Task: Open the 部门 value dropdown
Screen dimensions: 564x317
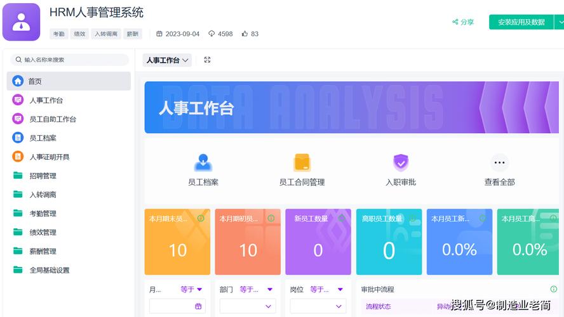Action: [x=248, y=307]
